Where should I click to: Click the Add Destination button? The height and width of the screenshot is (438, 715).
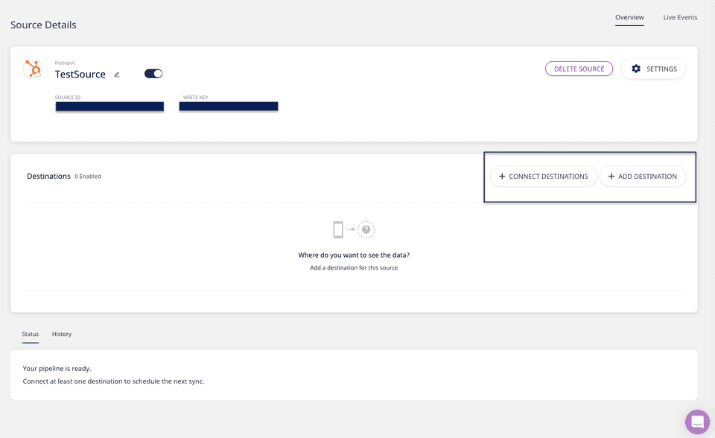643,177
